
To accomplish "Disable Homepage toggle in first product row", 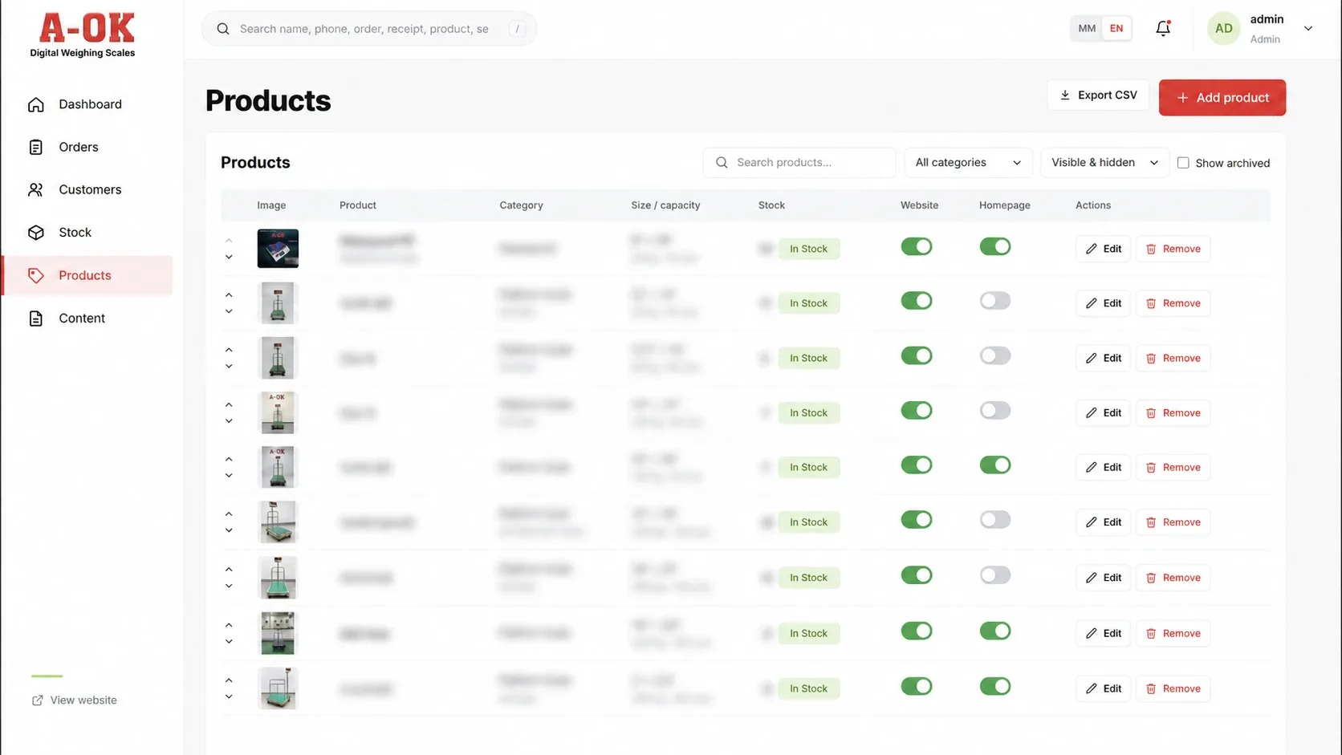I will 994,246.
